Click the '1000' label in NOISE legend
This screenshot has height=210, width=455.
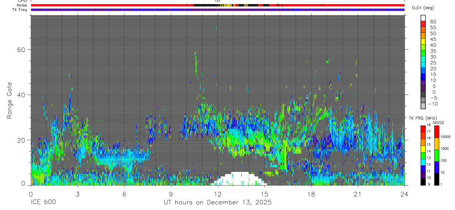[445, 149]
